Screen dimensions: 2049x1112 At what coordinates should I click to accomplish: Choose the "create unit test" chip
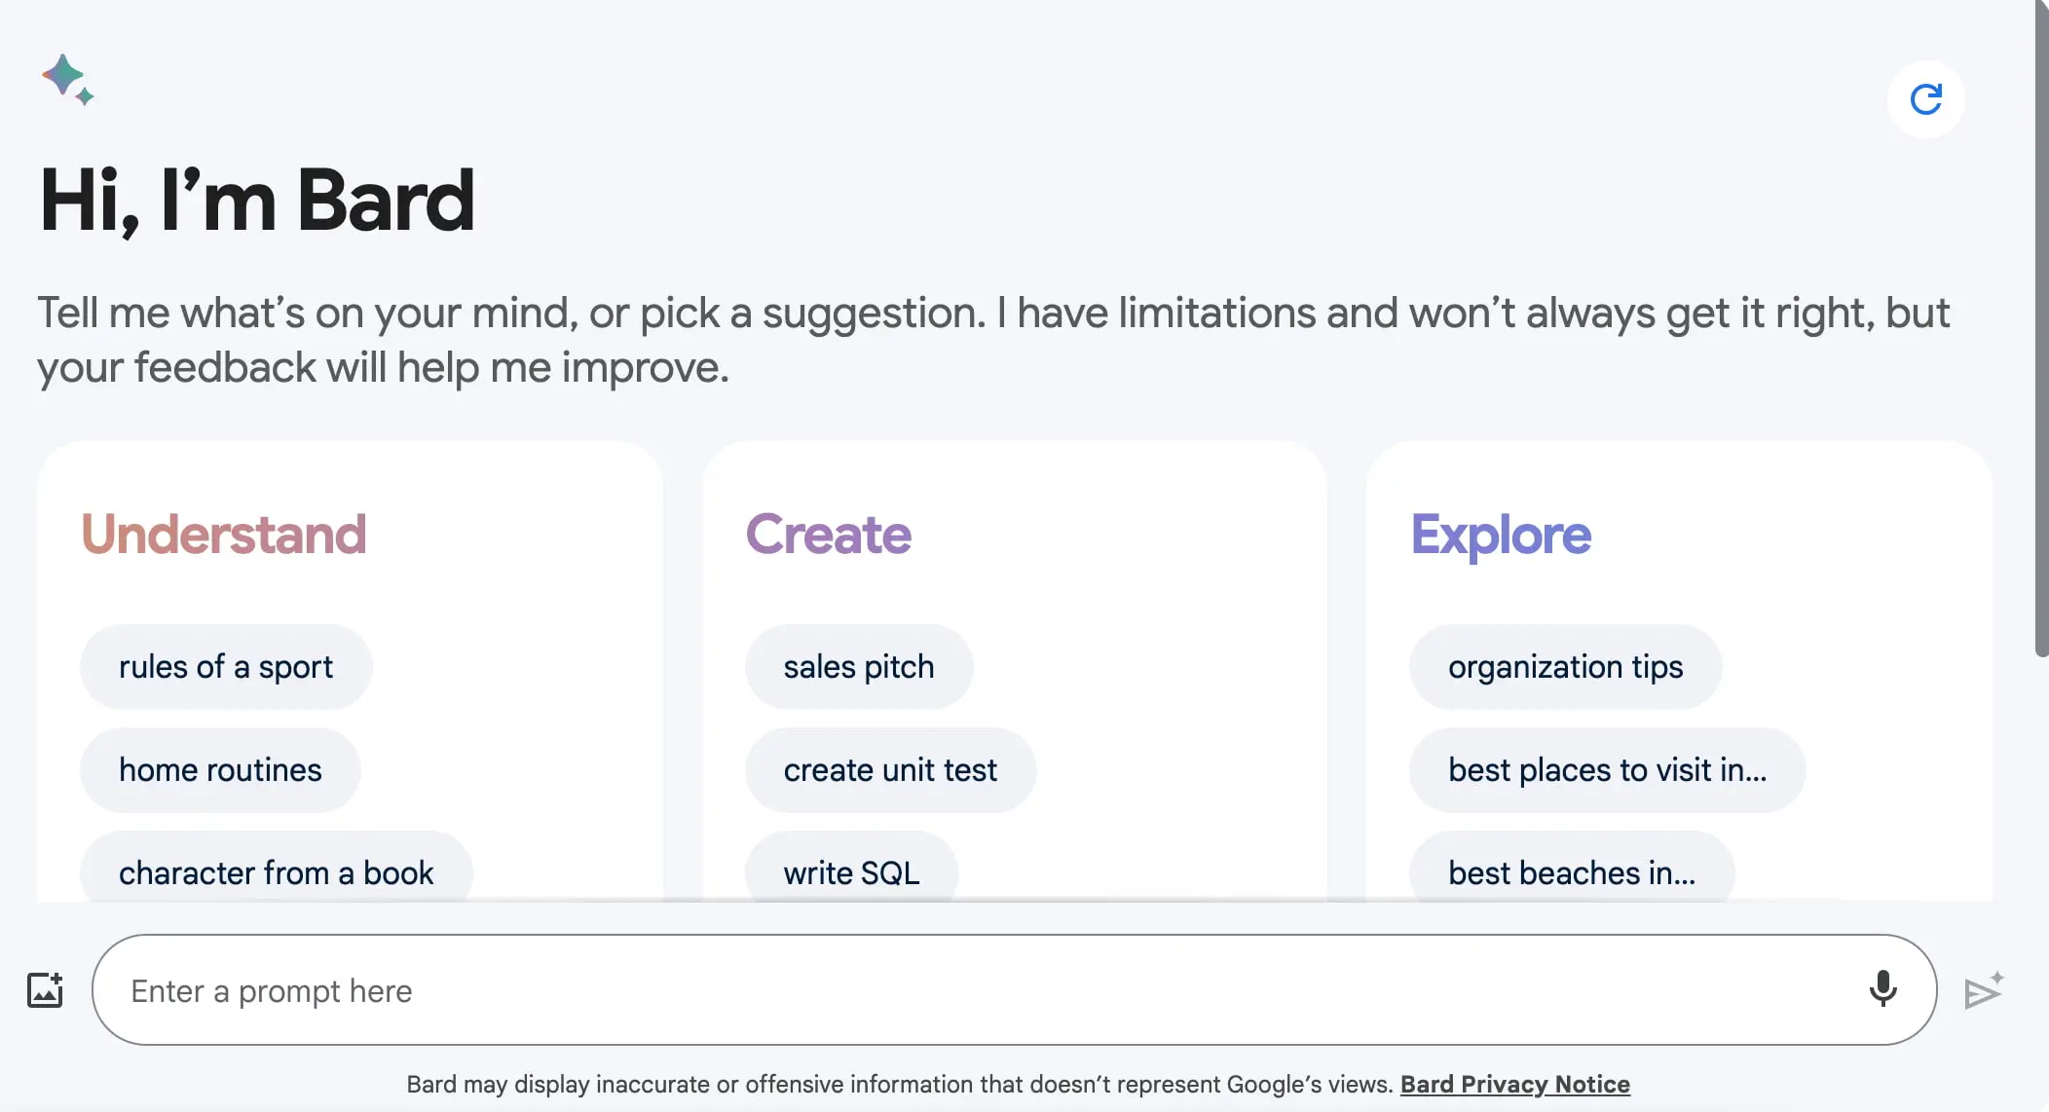[890, 770]
